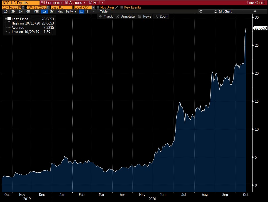The width and height of the screenshot is (268, 202).
Task: Click the Edit Chart button
Action: coord(223,11)
